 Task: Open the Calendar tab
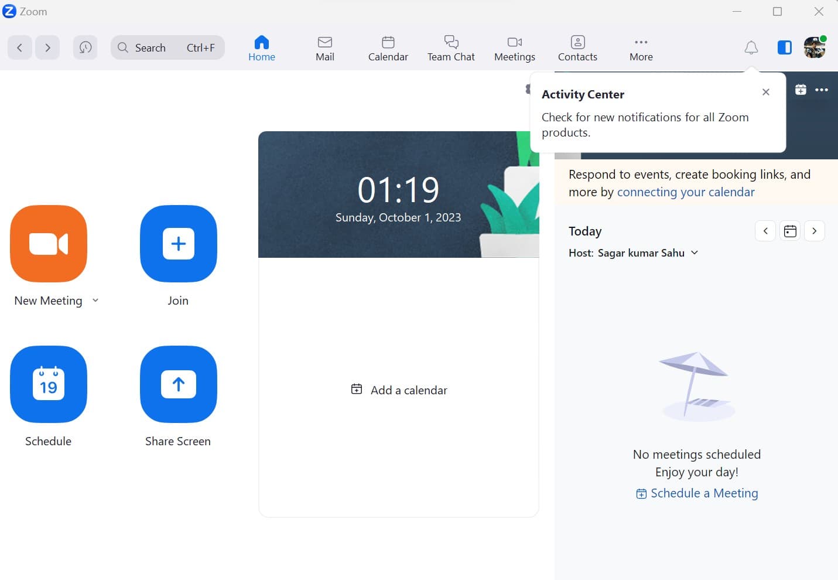pyautogui.click(x=388, y=48)
